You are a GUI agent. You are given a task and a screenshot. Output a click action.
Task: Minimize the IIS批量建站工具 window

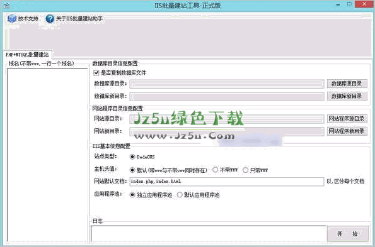point(338,4)
